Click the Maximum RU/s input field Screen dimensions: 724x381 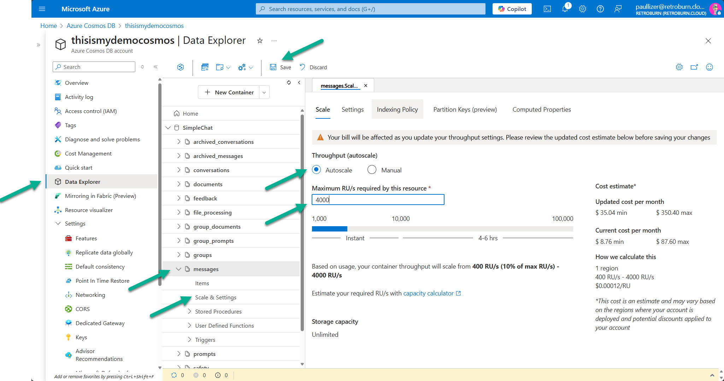[x=378, y=200]
